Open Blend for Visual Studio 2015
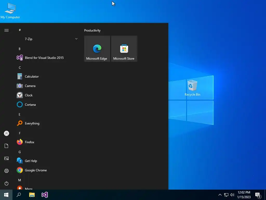 tap(48, 58)
